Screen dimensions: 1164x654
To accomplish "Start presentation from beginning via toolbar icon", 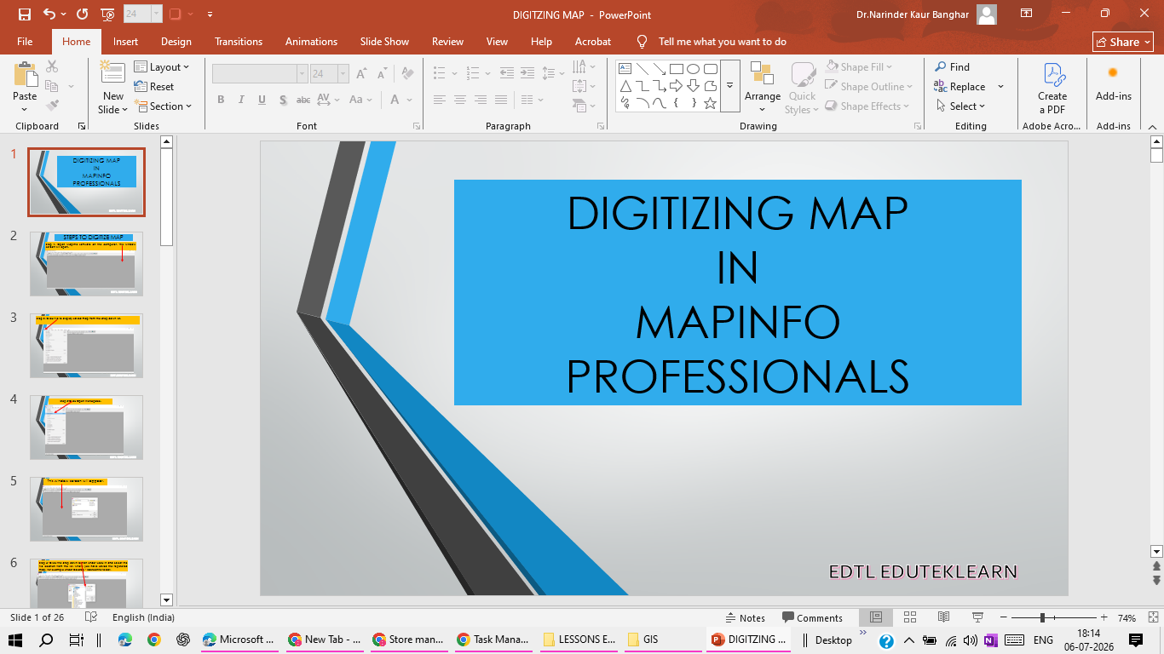I will click(107, 14).
